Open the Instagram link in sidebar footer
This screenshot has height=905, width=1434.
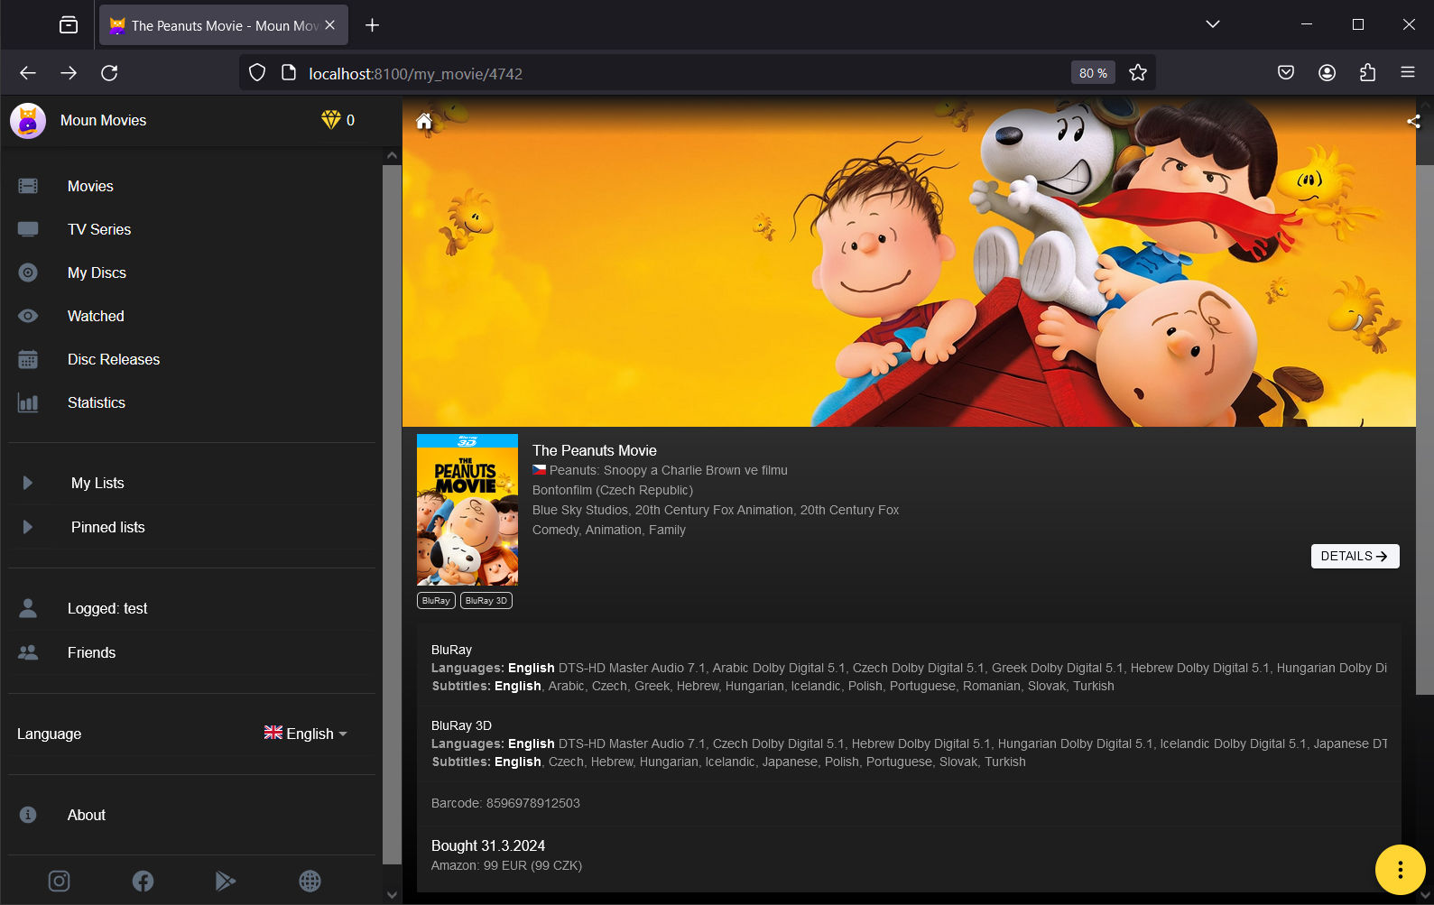(x=59, y=881)
